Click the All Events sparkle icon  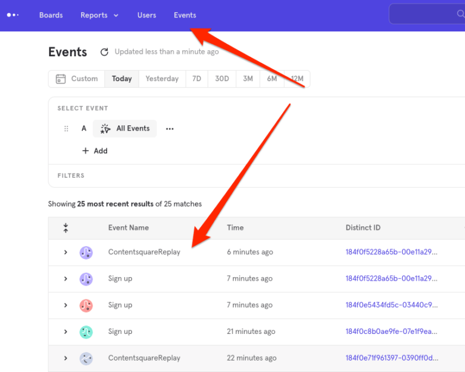point(106,128)
